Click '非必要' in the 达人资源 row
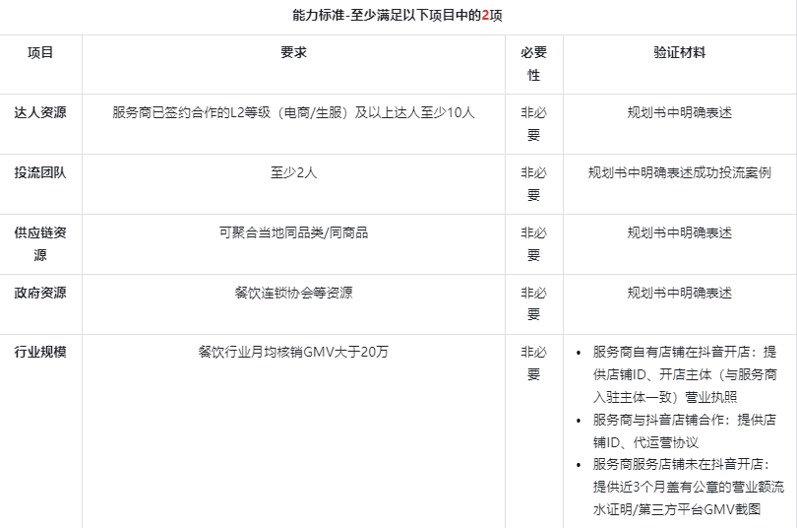Screen dimensions: 797x528 click(533, 123)
